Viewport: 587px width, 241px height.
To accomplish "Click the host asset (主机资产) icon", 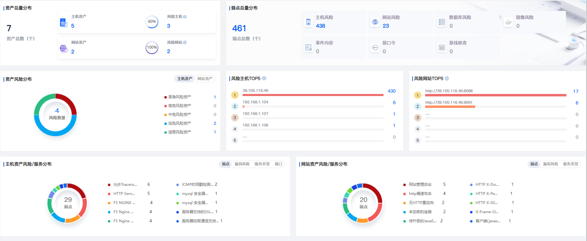I will [x=63, y=23].
